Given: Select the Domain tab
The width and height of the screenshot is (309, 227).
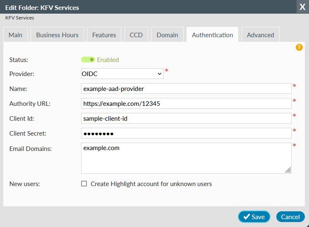Looking at the screenshot, I should 167,35.
